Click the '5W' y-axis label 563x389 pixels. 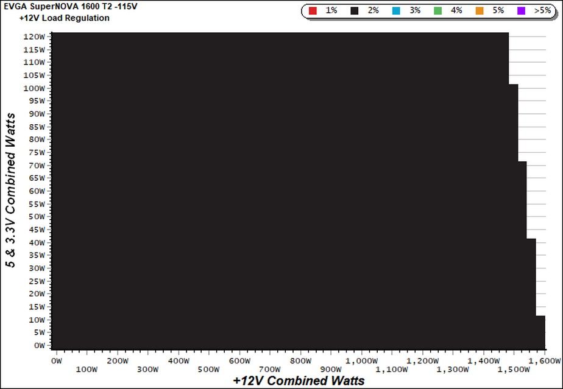click(40, 332)
